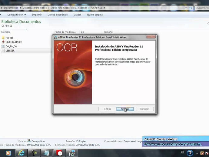
Task: Expand the arrow after Cr ABY 11
Action: (x=104, y=8)
